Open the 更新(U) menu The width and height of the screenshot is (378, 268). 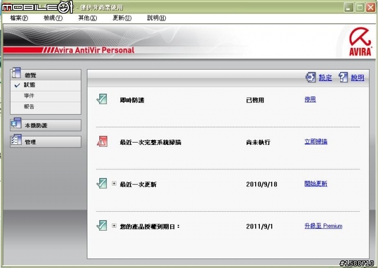122,18
